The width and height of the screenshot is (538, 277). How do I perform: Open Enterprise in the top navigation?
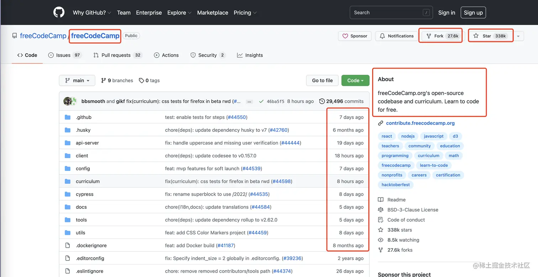click(x=149, y=12)
